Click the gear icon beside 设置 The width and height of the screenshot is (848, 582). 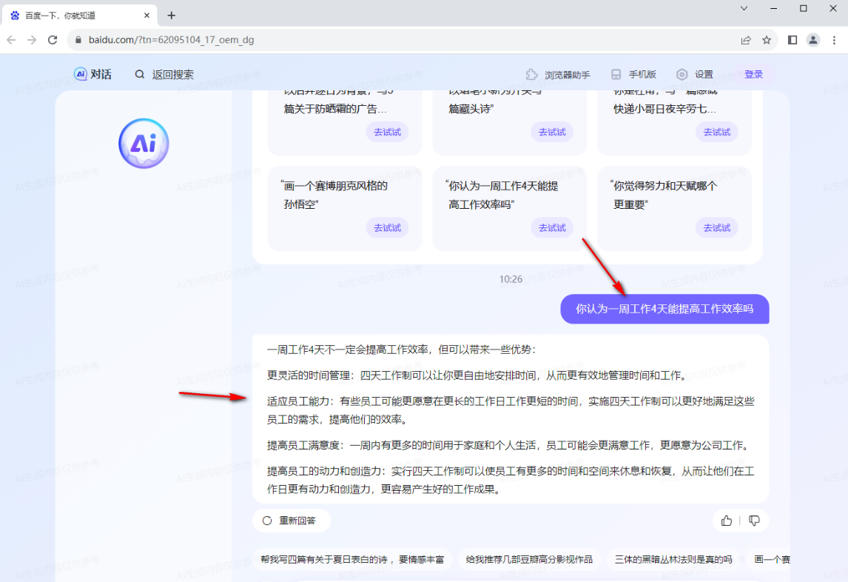[x=682, y=74]
